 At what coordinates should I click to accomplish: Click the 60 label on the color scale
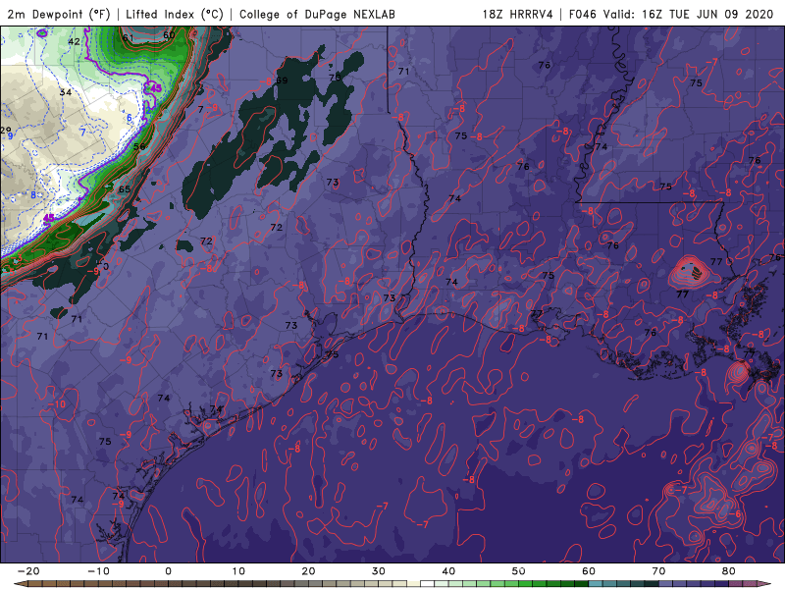click(x=589, y=571)
